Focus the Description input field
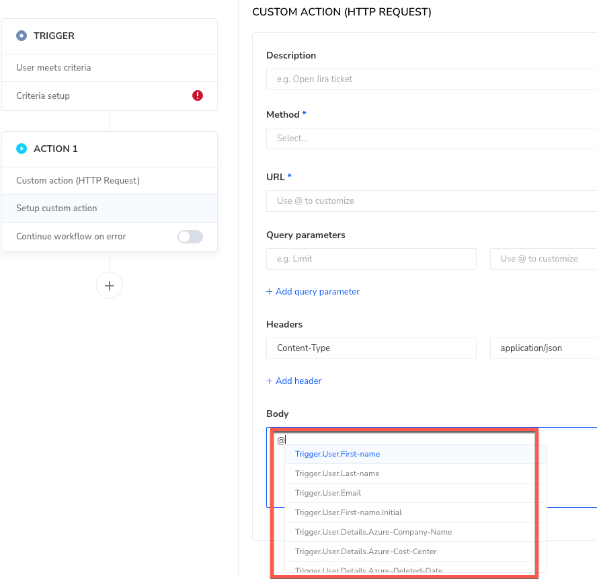This screenshot has width=597, height=579. coord(432,79)
